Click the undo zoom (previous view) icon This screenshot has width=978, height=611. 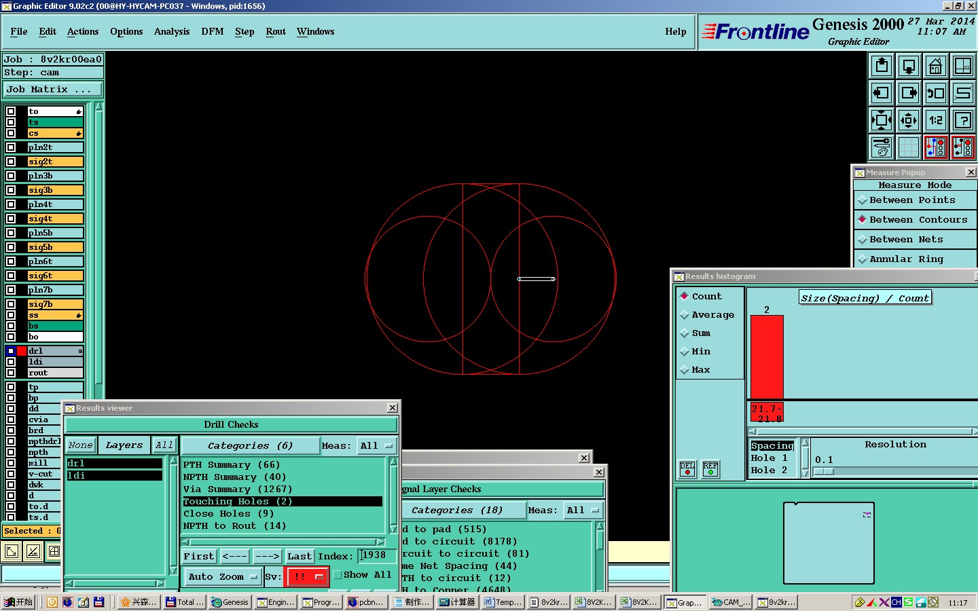click(x=935, y=93)
